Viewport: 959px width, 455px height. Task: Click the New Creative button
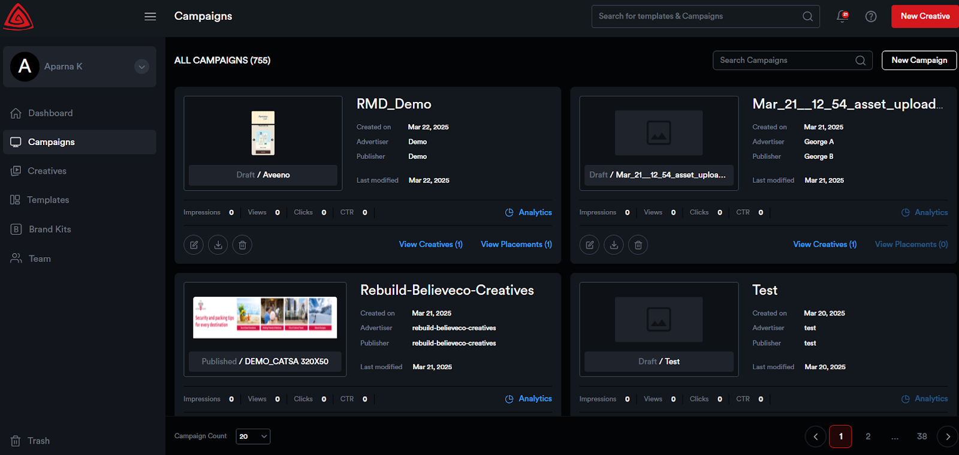(924, 16)
